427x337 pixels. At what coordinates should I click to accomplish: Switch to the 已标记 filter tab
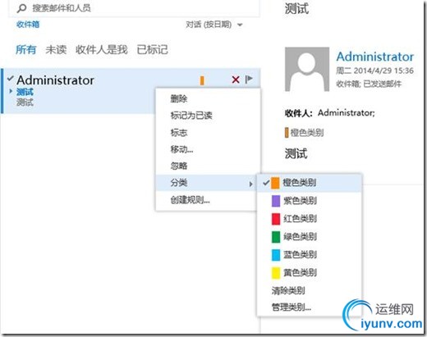pyautogui.click(x=152, y=49)
